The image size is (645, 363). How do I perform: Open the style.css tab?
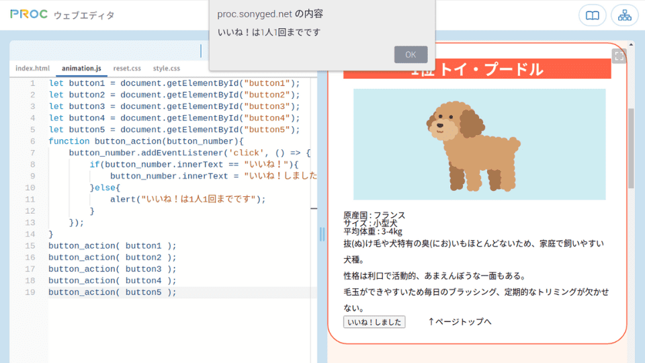[x=167, y=69]
